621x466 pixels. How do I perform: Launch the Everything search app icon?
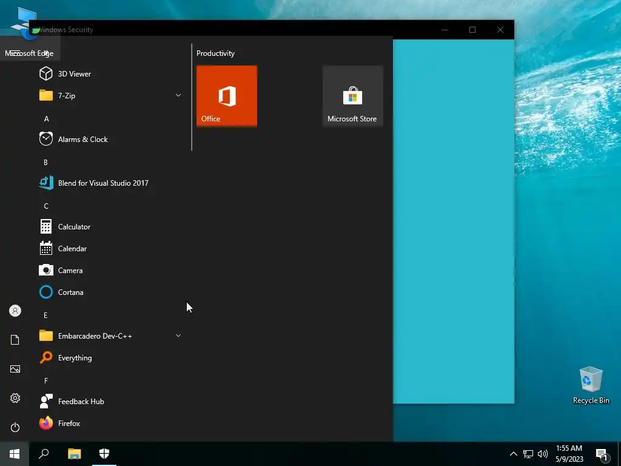[46, 357]
